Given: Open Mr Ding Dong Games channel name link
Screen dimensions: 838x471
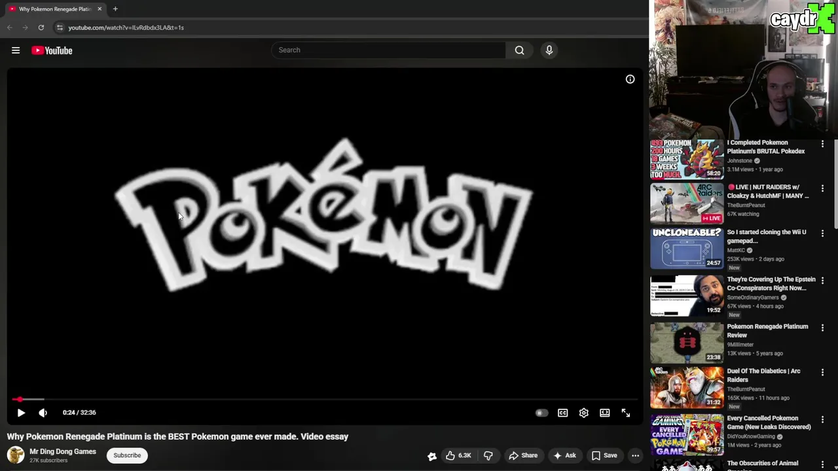Looking at the screenshot, I should [x=63, y=451].
